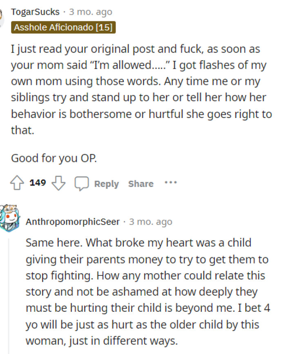Downvote TogarSucks' comment
Screen dimensions: 286x354
pyautogui.click(x=58, y=183)
